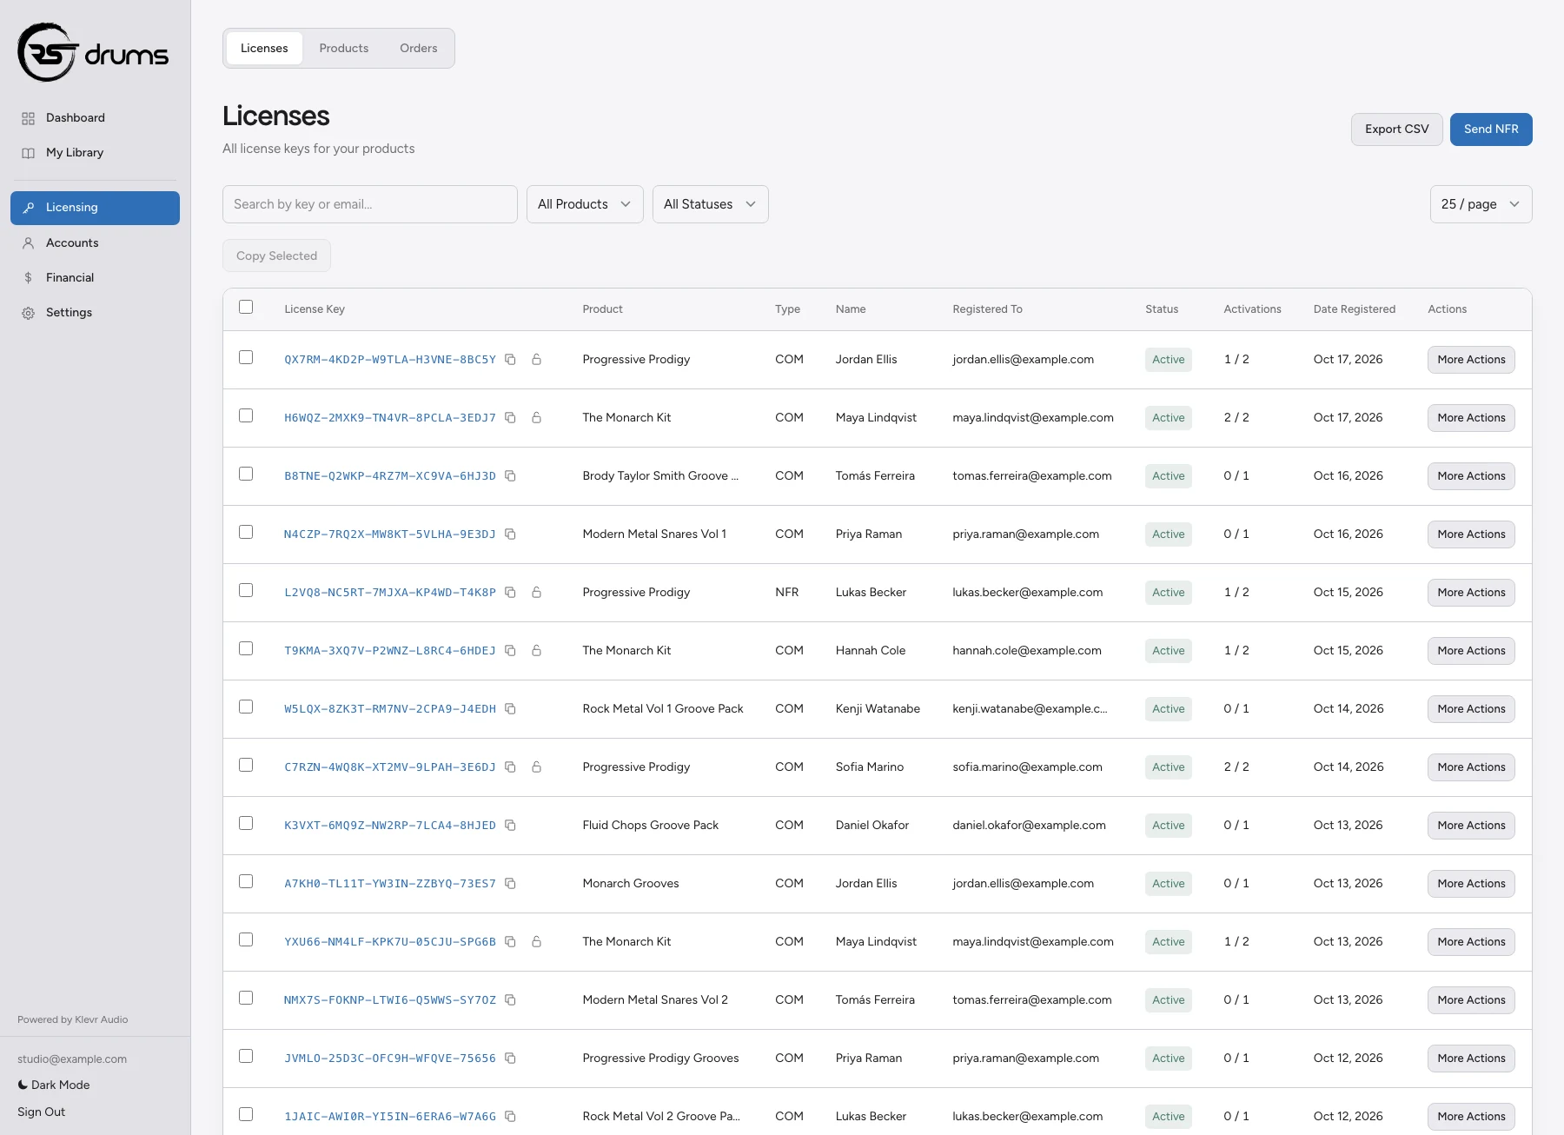Open Accounts in the sidebar
1564x1135 pixels.
(x=95, y=243)
